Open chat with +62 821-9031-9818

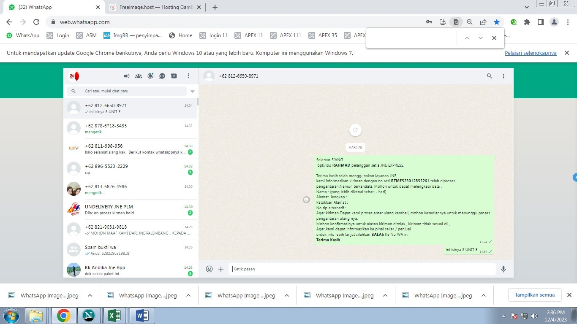coord(130,229)
